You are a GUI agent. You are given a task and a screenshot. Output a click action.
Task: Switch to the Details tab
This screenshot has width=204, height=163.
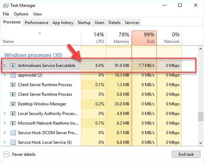(114, 23)
